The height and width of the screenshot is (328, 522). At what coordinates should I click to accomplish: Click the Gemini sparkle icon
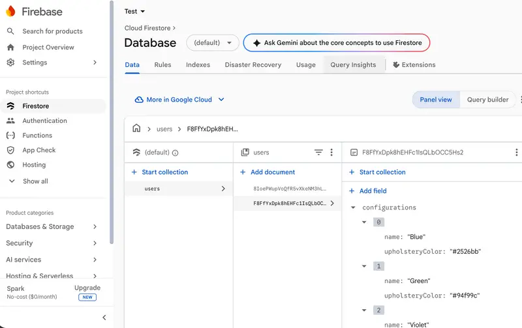256,43
